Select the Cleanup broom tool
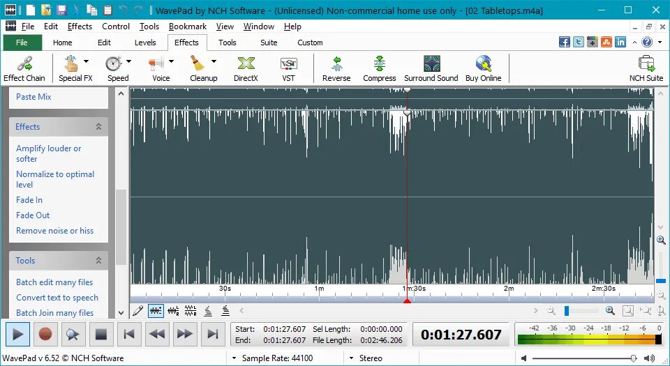 (198, 64)
